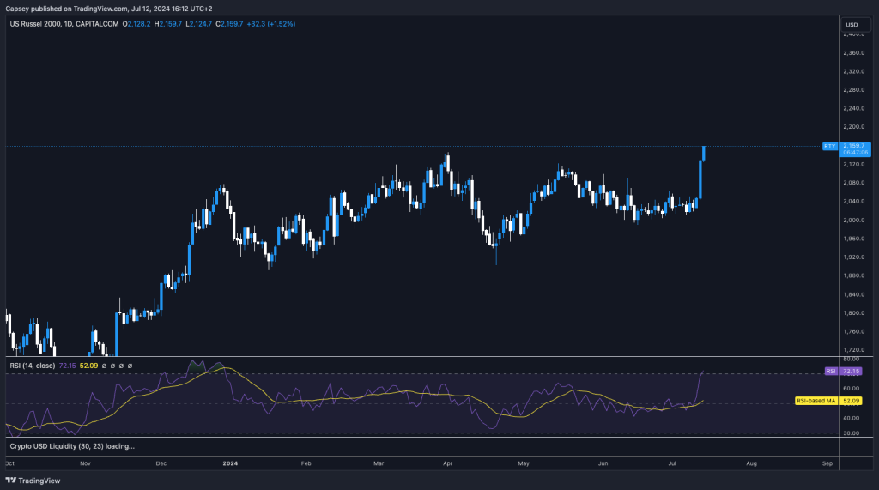Click the purple RSI value 72.15 in legend
Screen dimensions: 879x490
click(68, 366)
